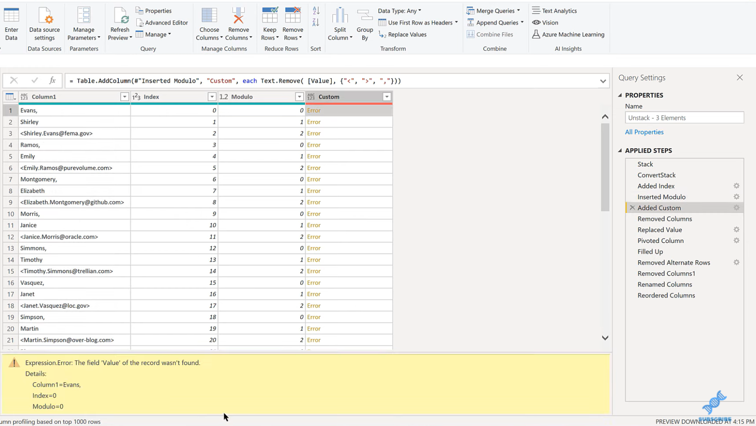Image resolution: width=756 pixels, height=426 pixels.
Task: Change Custom column data type icon
Action: (311, 97)
